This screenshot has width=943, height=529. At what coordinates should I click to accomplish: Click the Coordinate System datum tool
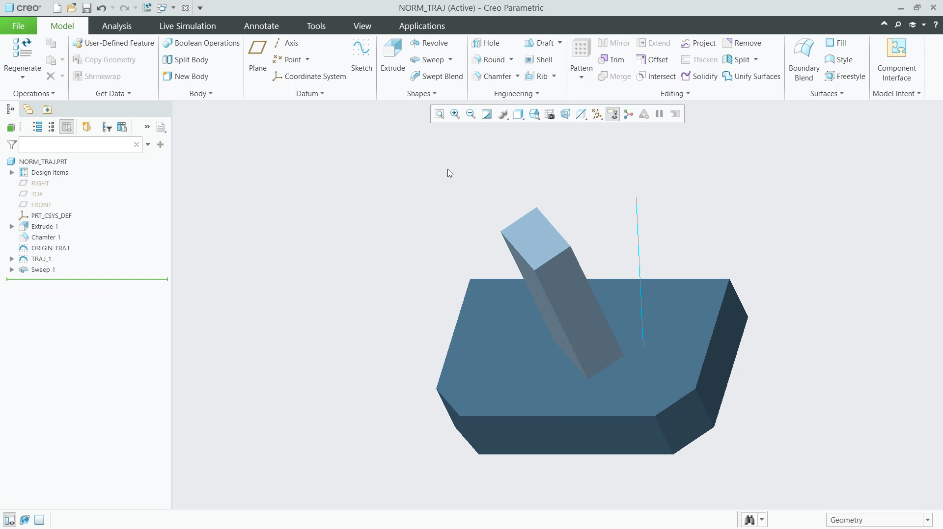[309, 77]
